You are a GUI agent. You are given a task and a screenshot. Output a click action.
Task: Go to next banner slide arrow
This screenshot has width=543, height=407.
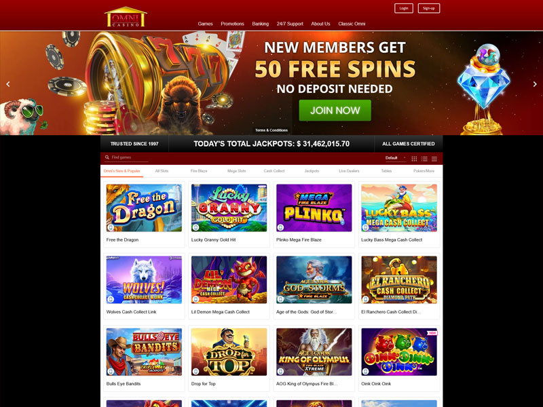535,83
